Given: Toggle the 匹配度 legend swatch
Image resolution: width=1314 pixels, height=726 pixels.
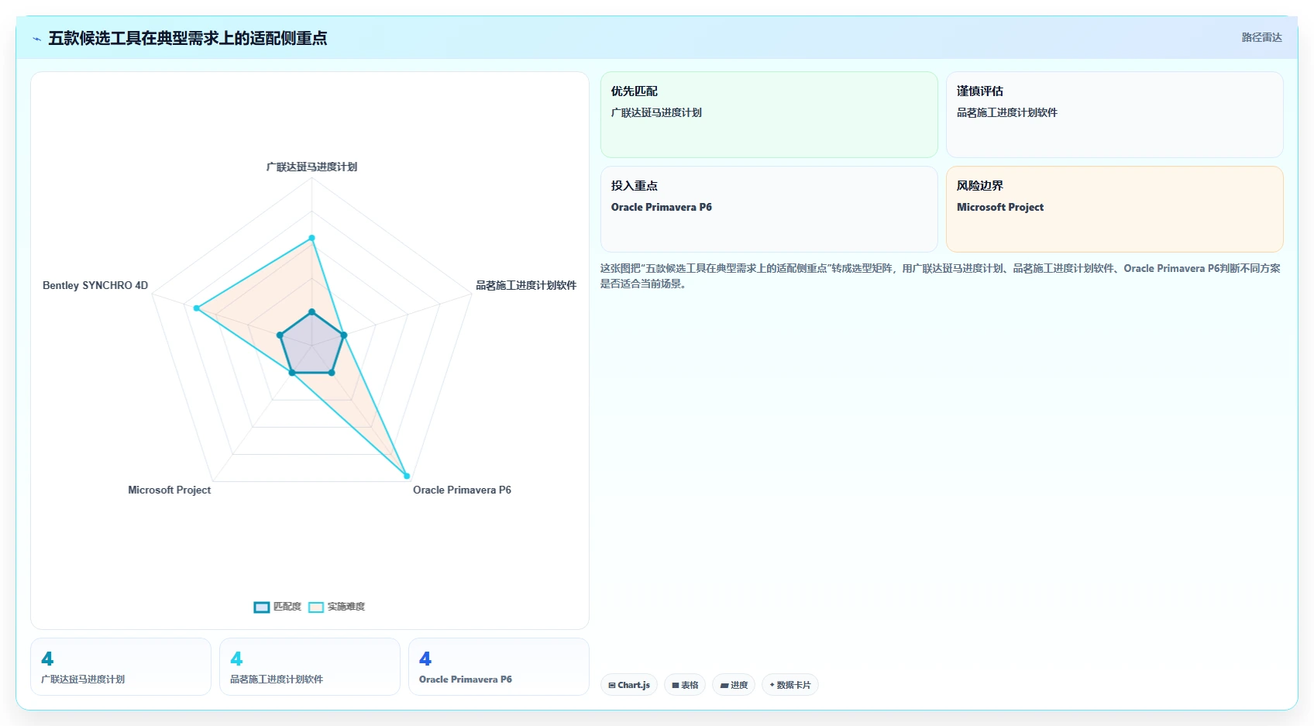Looking at the screenshot, I should pos(262,607).
